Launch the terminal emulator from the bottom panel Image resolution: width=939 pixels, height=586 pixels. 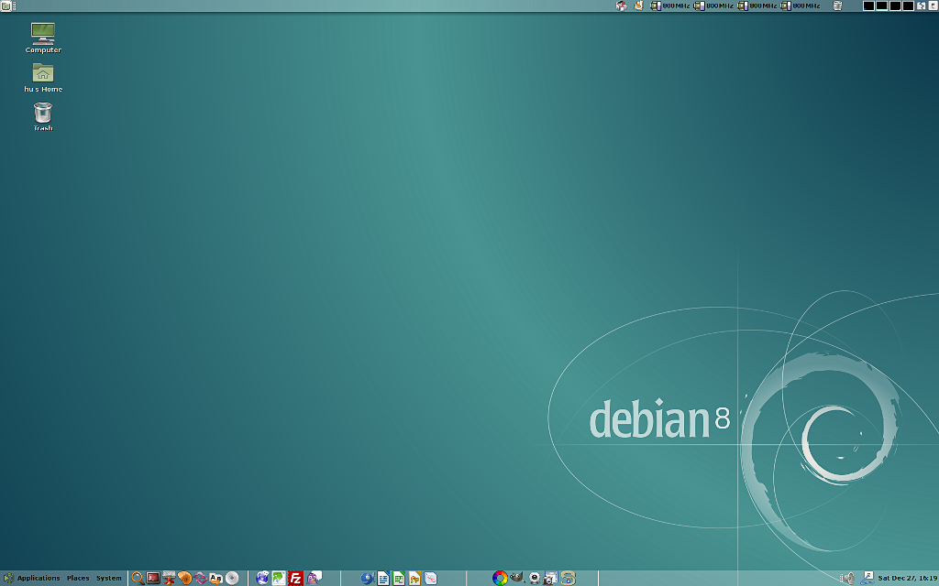point(152,578)
